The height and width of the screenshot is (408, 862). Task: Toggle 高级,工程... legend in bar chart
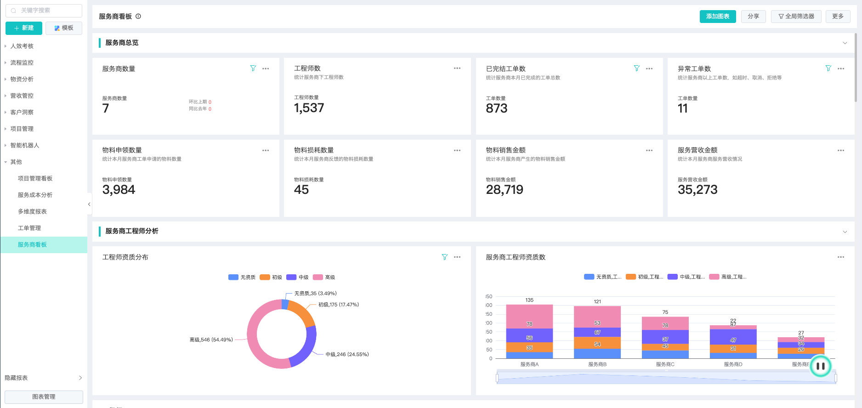tap(728, 277)
